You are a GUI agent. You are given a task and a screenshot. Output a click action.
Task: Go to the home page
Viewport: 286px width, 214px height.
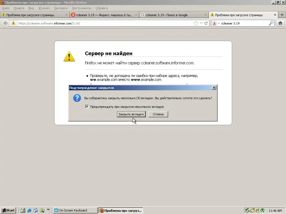[280, 23]
